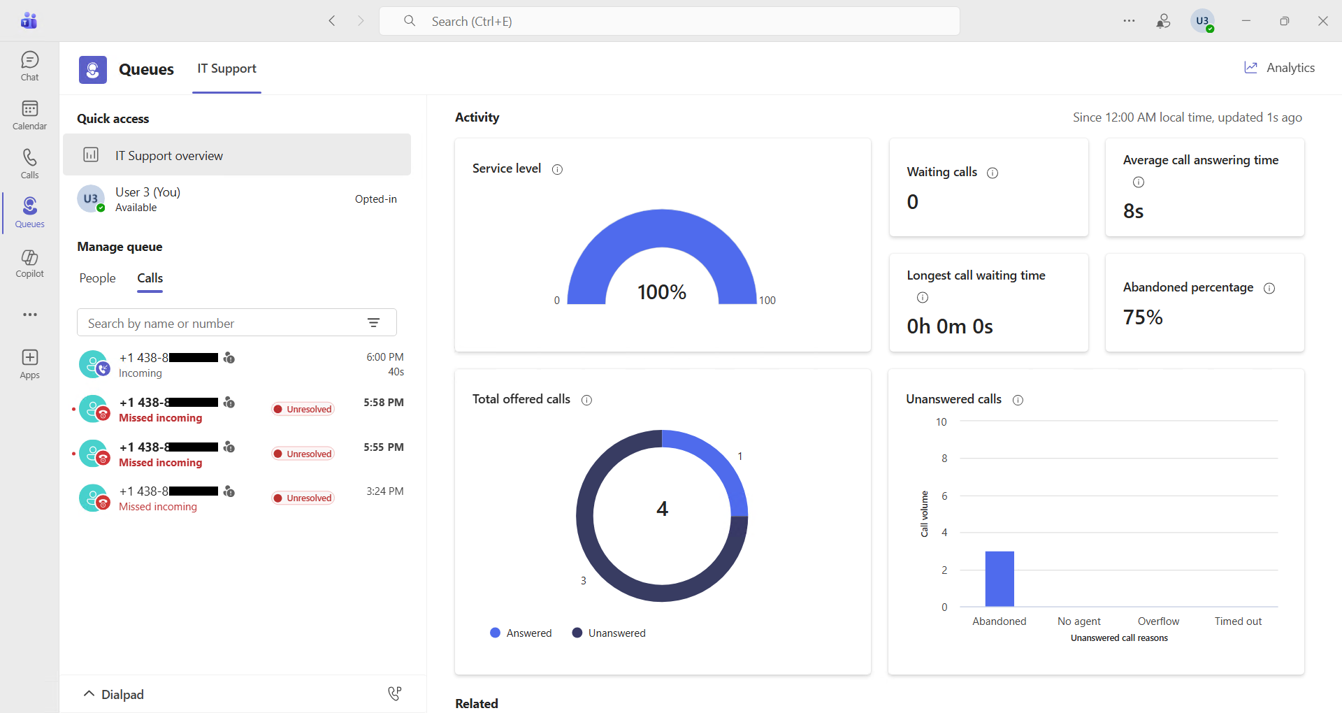Select the IT Support queue tab
This screenshot has height=713, width=1342.
coord(226,69)
